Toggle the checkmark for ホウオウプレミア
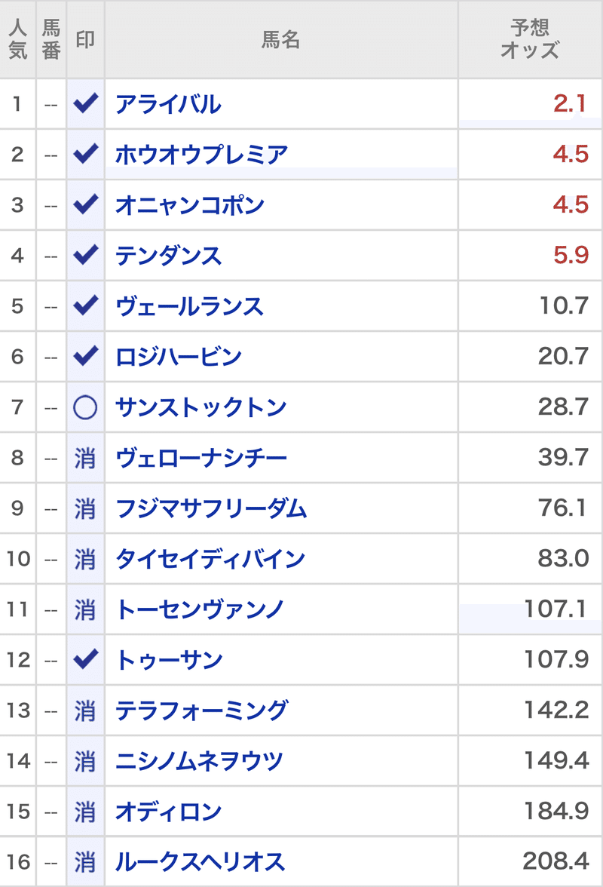 [x=85, y=154]
